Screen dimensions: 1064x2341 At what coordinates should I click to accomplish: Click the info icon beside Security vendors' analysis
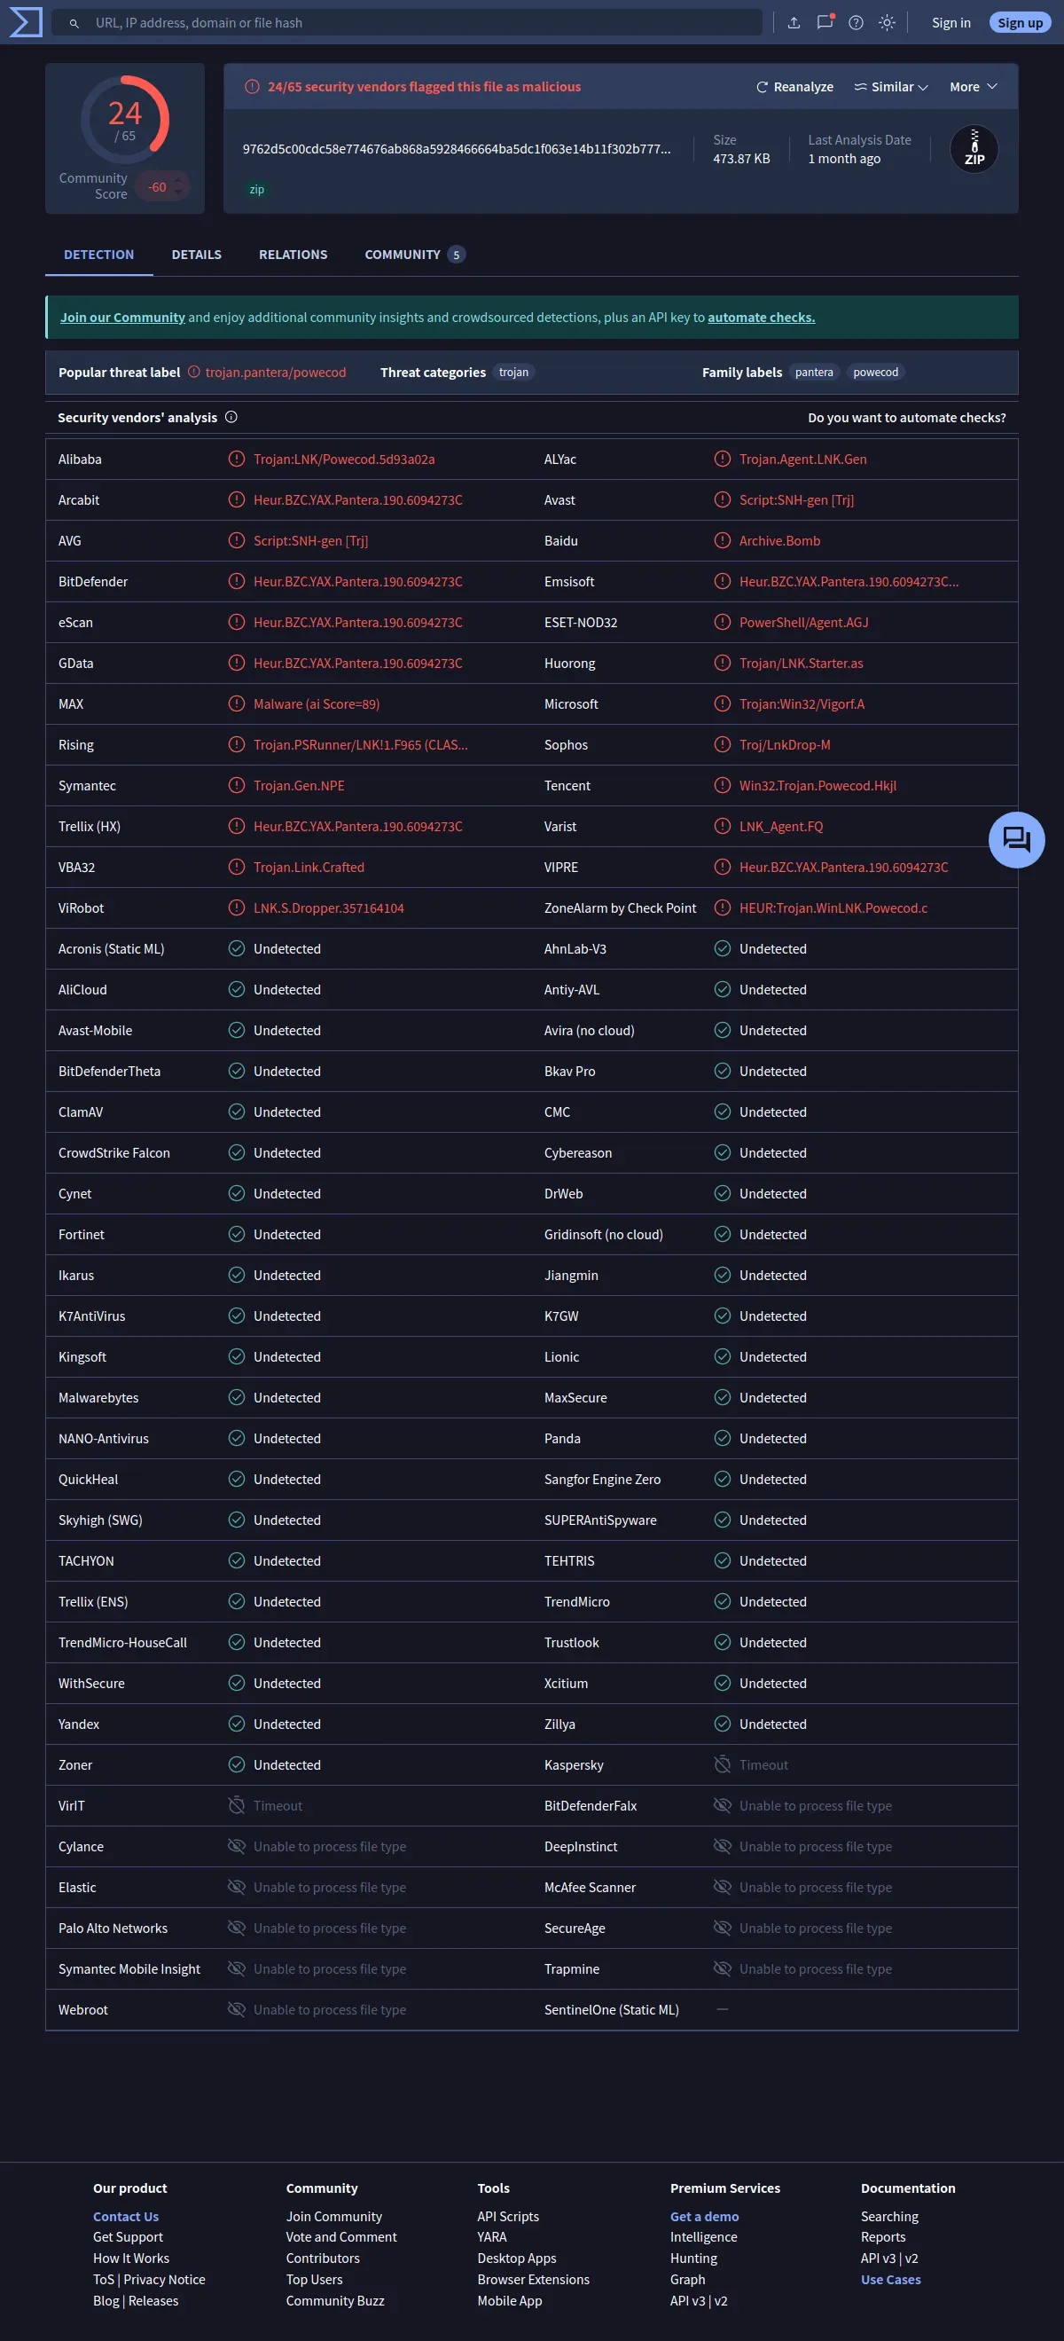point(231,417)
